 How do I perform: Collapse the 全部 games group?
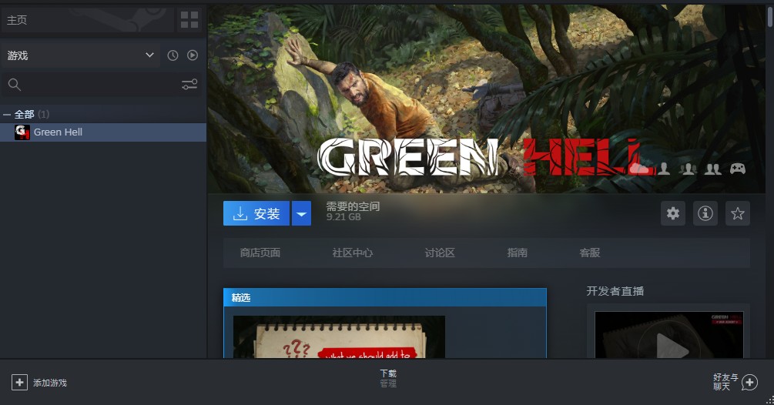click(6, 115)
